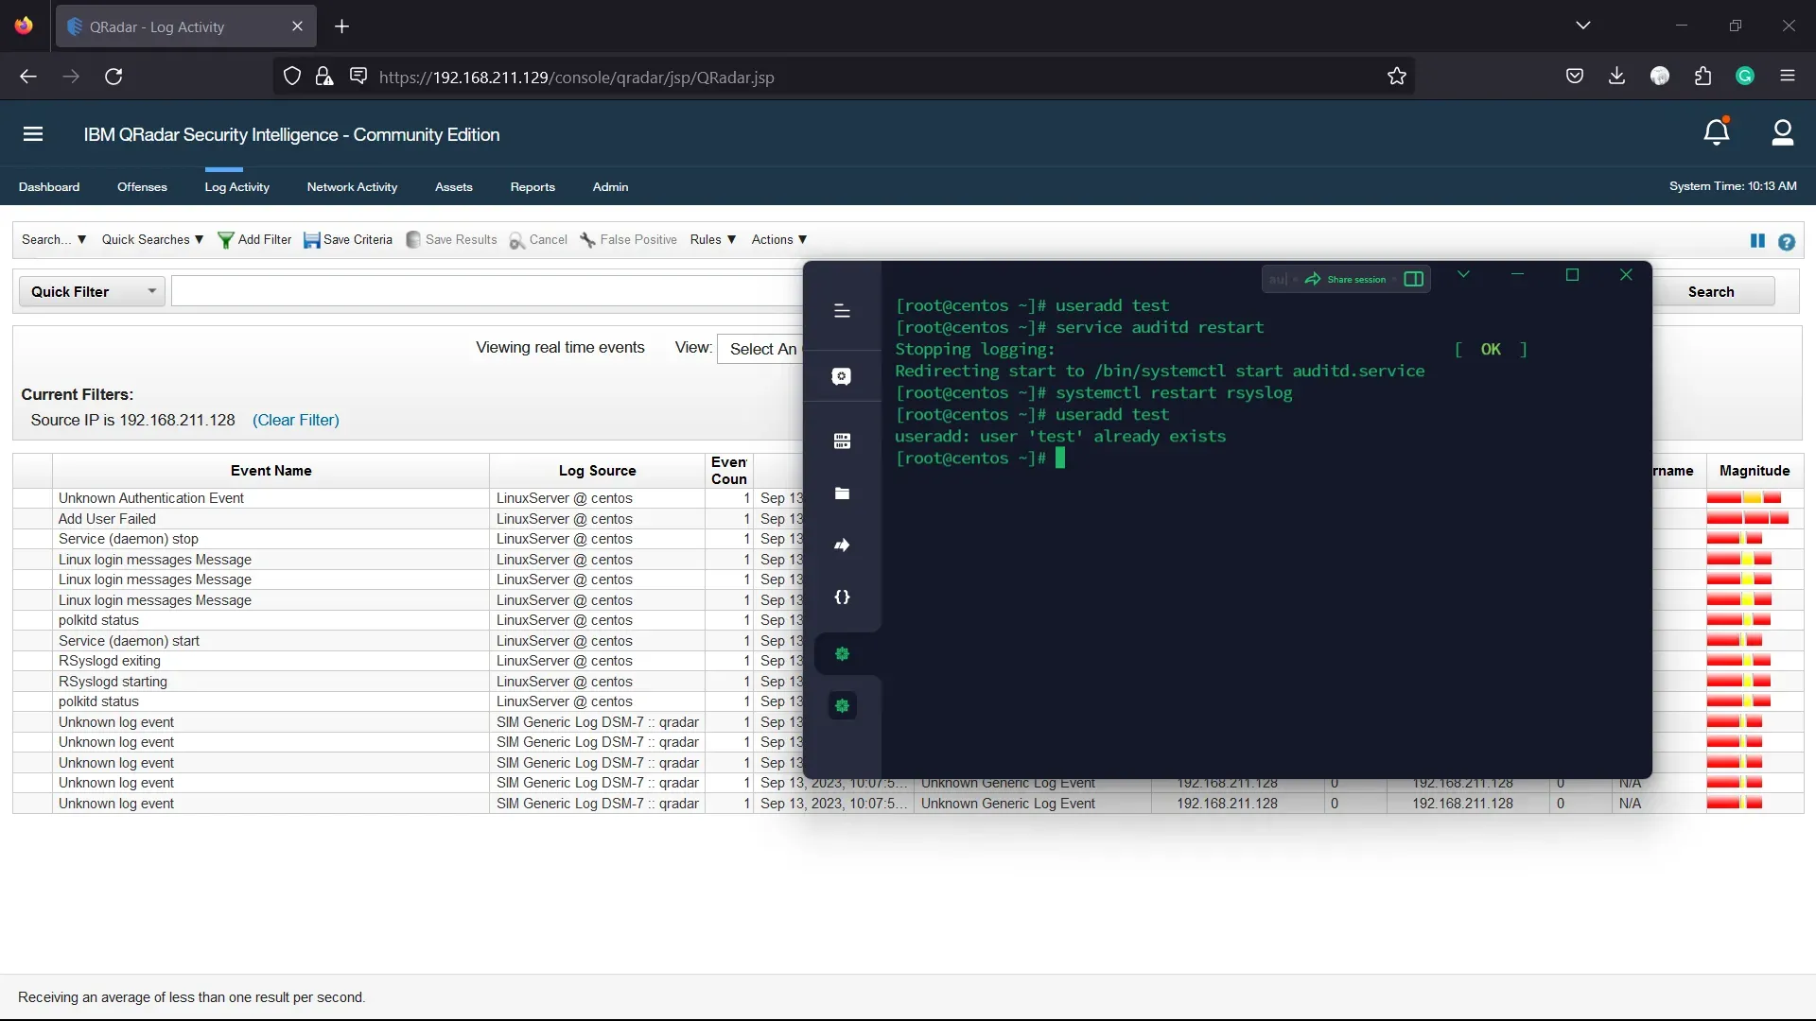
Task: Expand the Actions menu
Action: [x=778, y=239]
